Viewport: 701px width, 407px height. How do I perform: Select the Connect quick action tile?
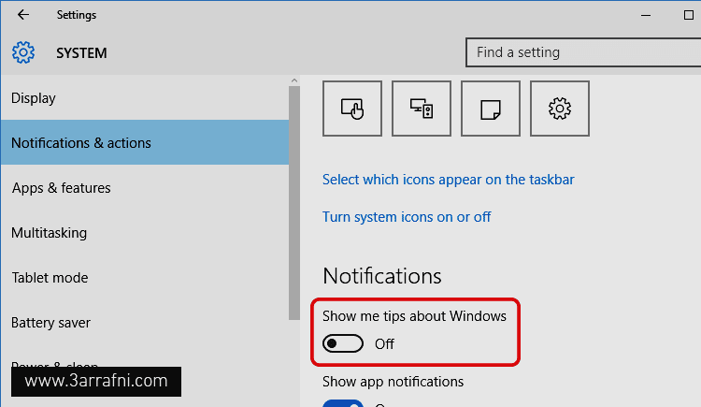[x=422, y=109]
